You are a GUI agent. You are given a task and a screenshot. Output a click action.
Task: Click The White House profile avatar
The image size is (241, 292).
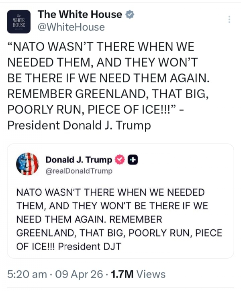[19, 21]
